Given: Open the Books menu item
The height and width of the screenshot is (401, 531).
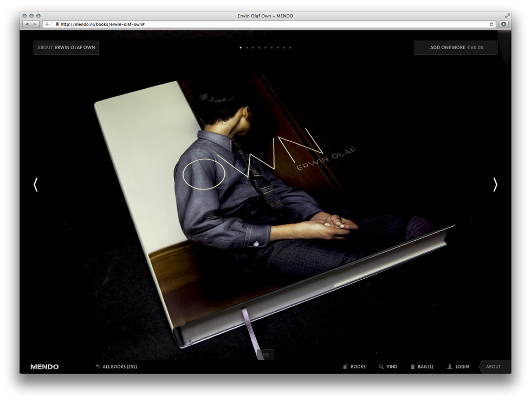Looking at the screenshot, I should pos(354,367).
